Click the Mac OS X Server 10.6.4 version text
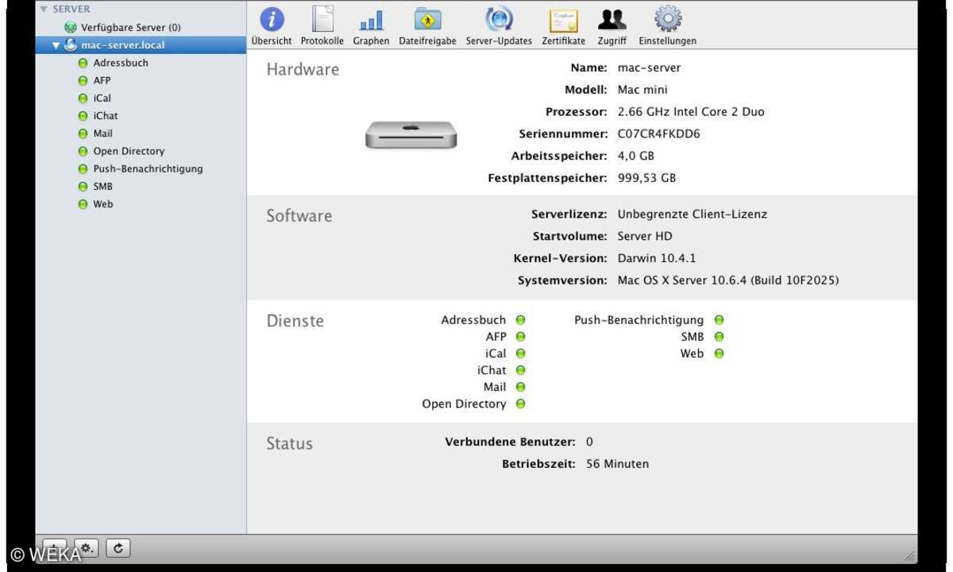The image size is (953, 572). point(728,280)
